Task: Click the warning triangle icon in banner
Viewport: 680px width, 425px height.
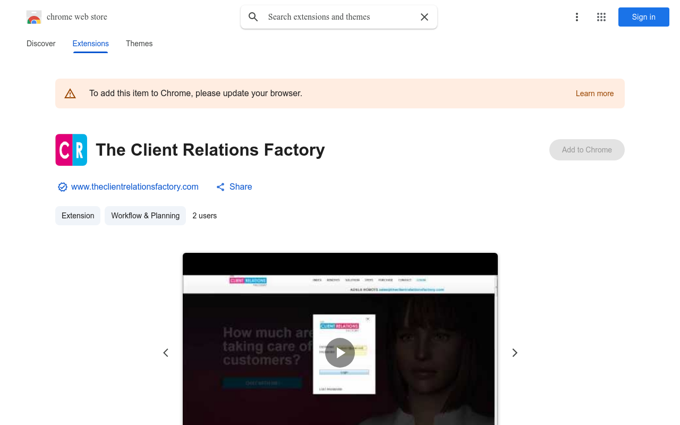Action: (x=70, y=93)
